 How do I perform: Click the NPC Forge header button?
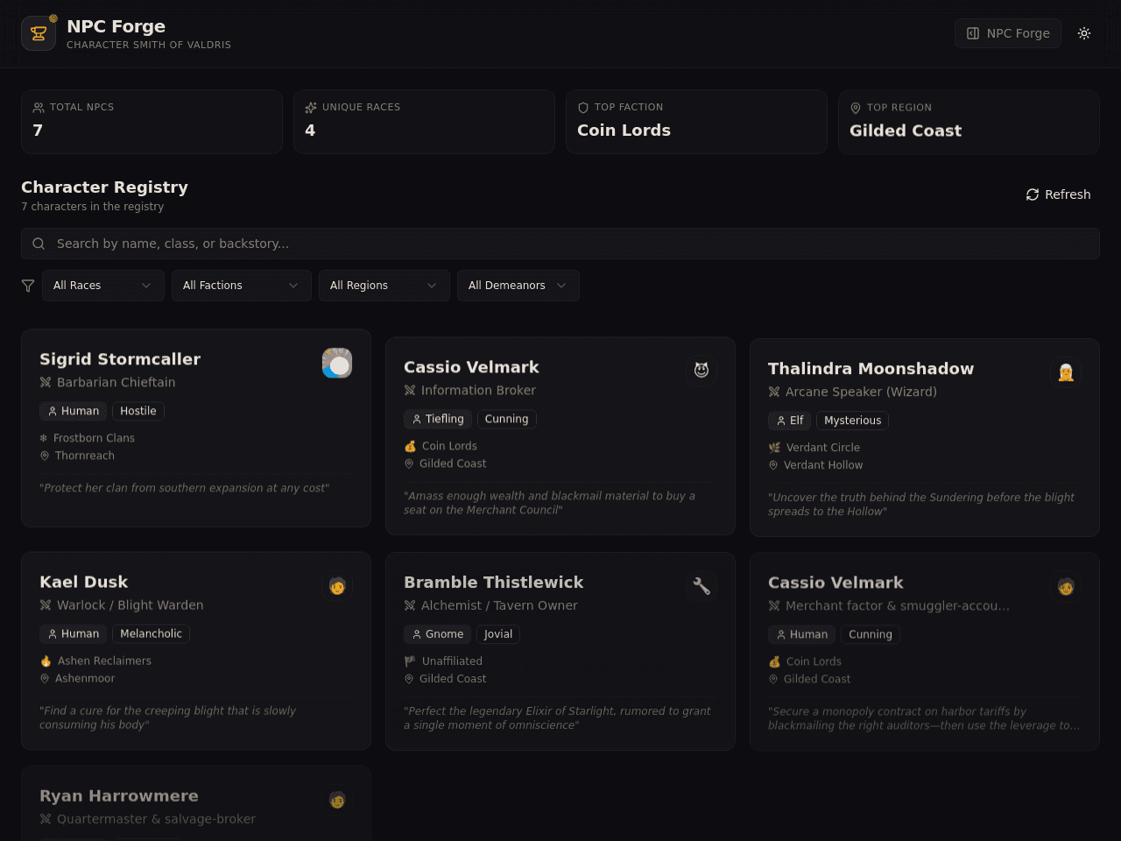click(1008, 33)
